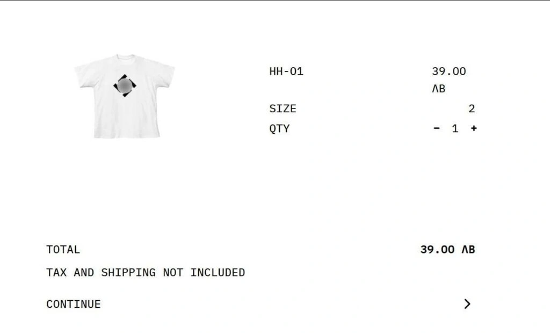This screenshot has height=333, width=550.
Task: Click the TOTAL label
Action: 63,250
